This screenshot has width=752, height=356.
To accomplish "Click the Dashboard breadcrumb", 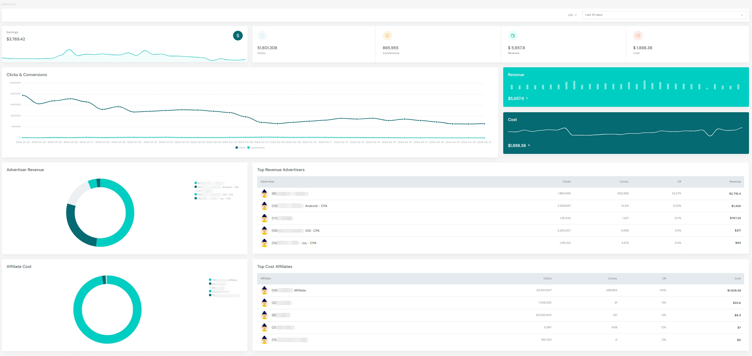I will click(9, 4).
